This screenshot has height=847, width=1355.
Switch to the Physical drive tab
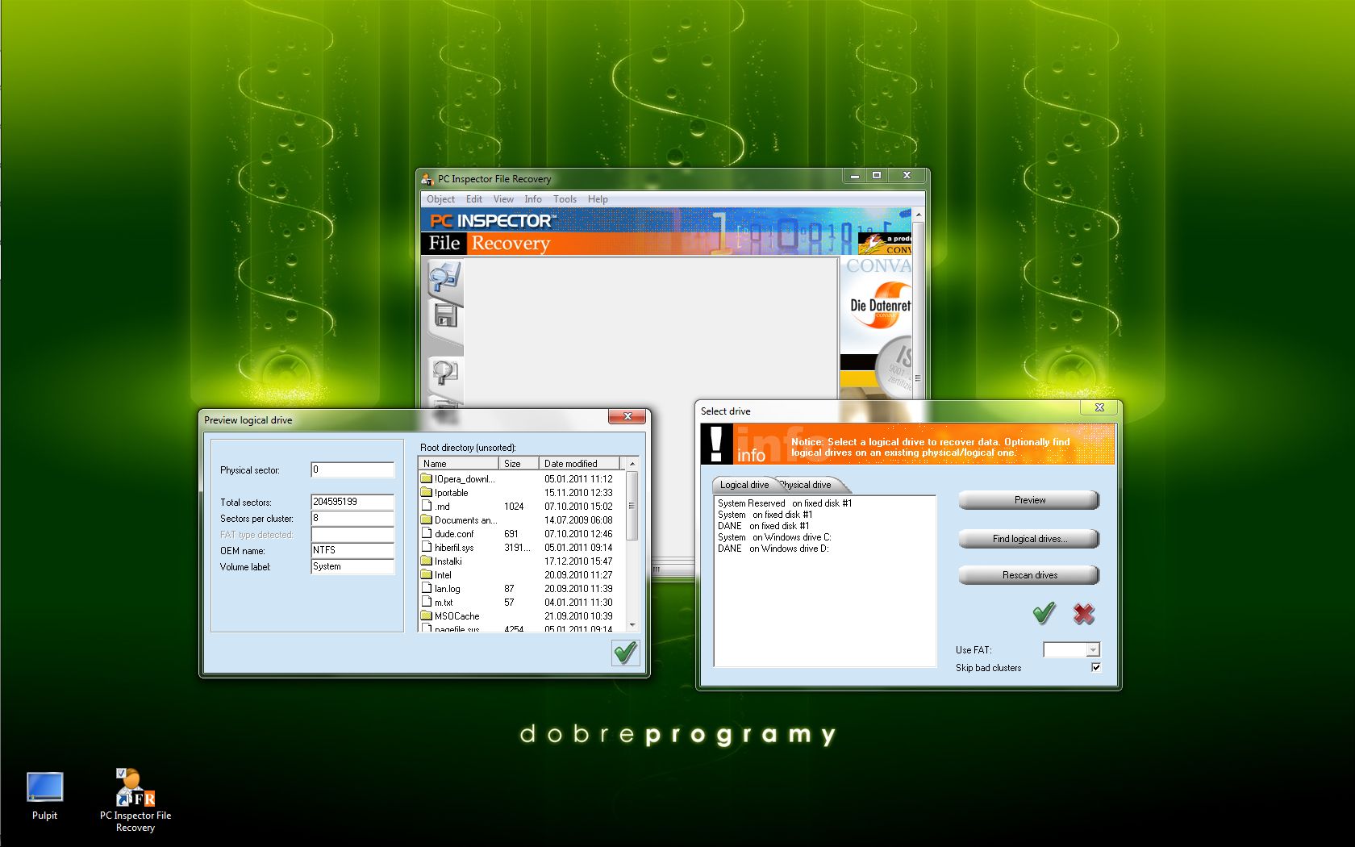pyautogui.click(x=808, y=485)
